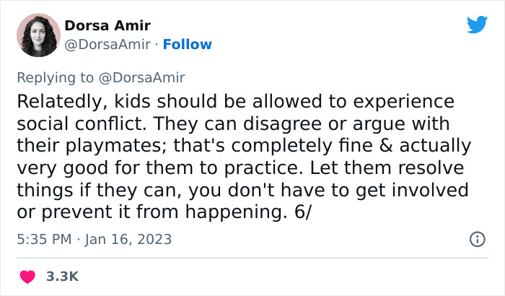Click the Jan 16, 2023 date
Viewport: 505px width, 296px height.
pos(128,239)
